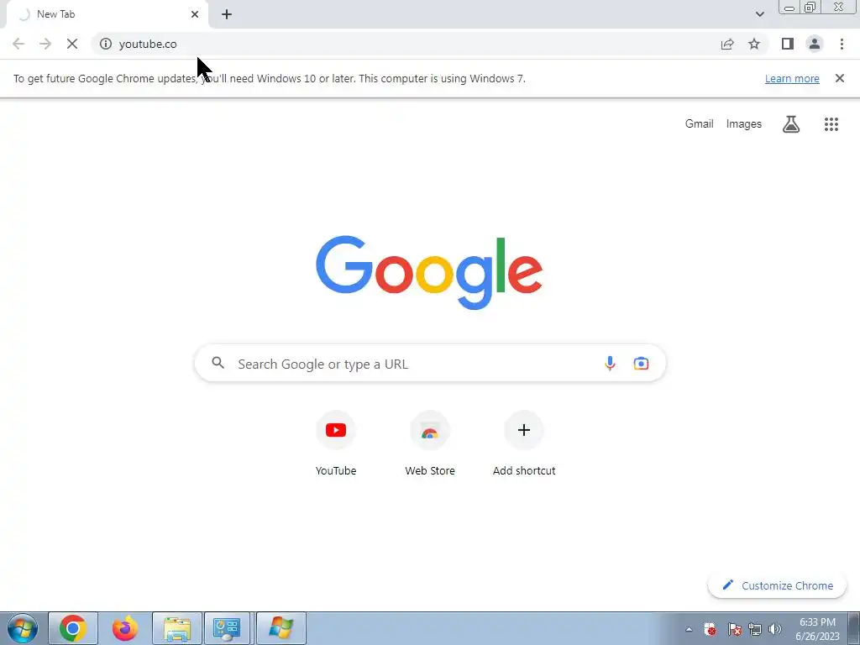
Task: Click the Chrome taskbar icon
Action: tap(73, 628)
